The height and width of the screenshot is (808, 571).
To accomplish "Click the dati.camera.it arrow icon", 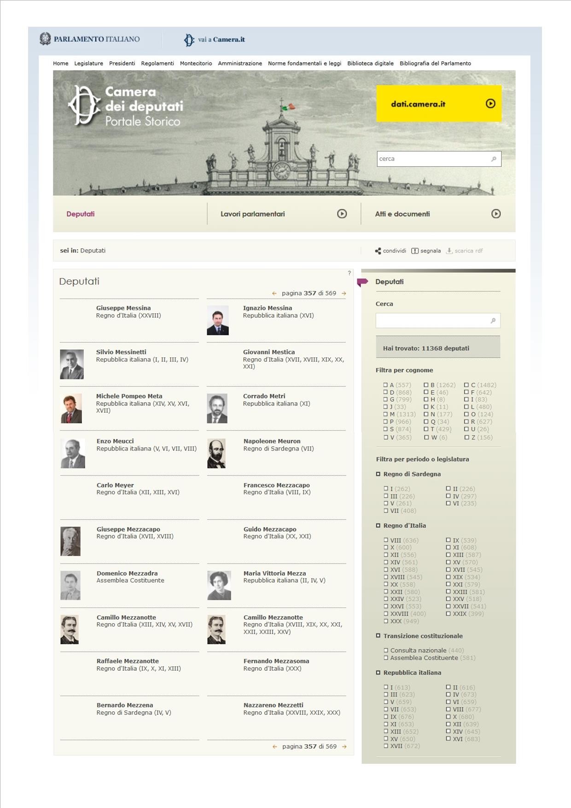I will click(x=490, y=104).
